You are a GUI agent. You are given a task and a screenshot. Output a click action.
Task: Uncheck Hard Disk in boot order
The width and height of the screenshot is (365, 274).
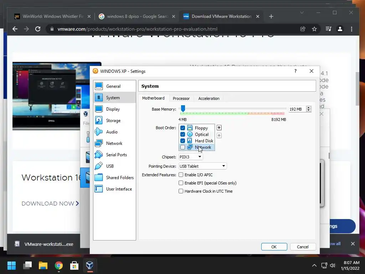[x=182, y=141]
